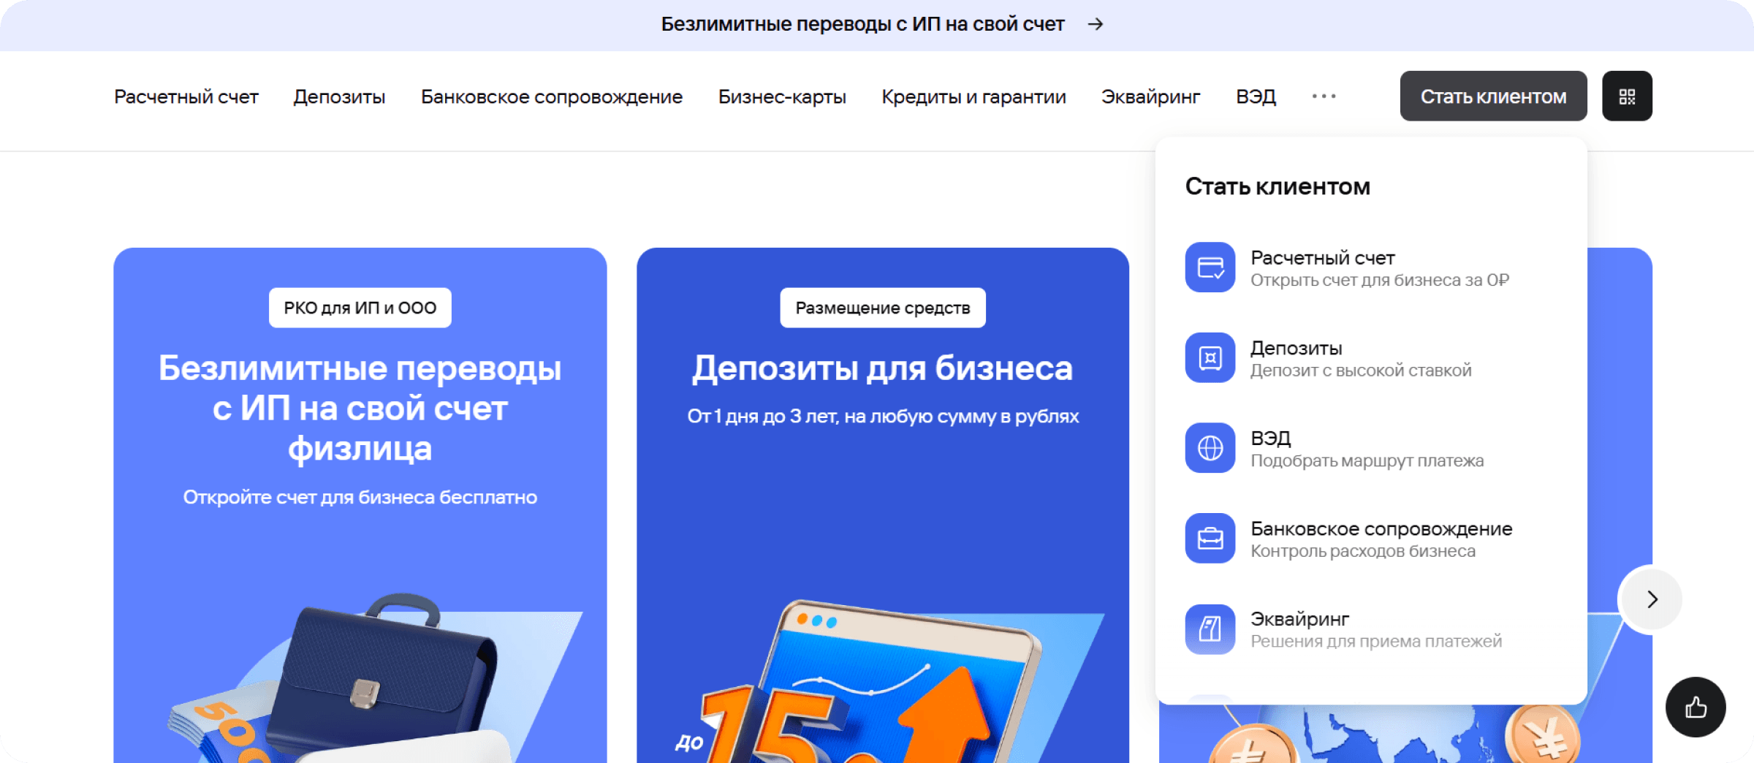The image size is (1754, 763).
Task: Click the Банковское сопровождение briefcase icon
Action: point(1210,539)
